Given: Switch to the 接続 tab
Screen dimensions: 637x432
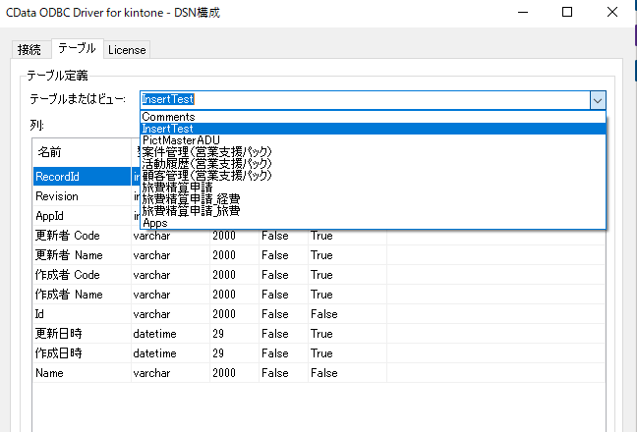Looking at the screenshot, I should pos(29,49).
